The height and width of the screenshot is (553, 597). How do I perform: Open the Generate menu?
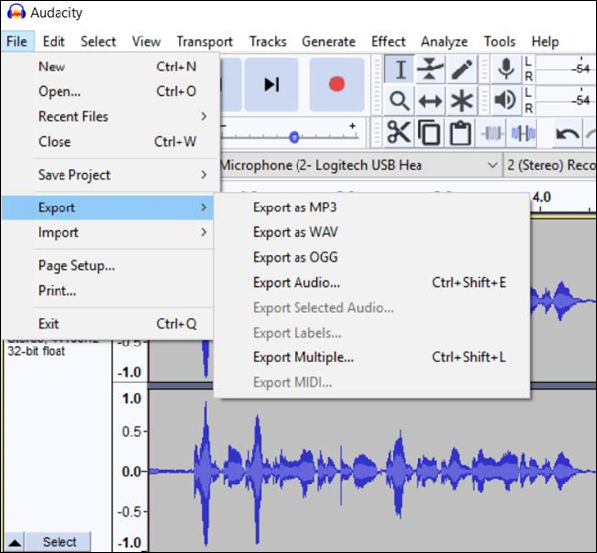click(329, 41)
